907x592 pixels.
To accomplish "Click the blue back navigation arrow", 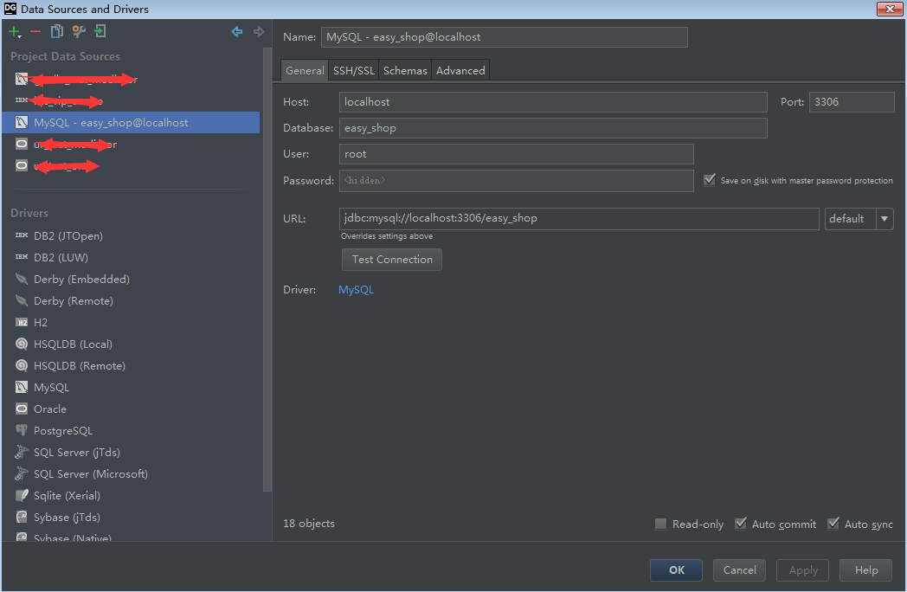I will [236, 31].
